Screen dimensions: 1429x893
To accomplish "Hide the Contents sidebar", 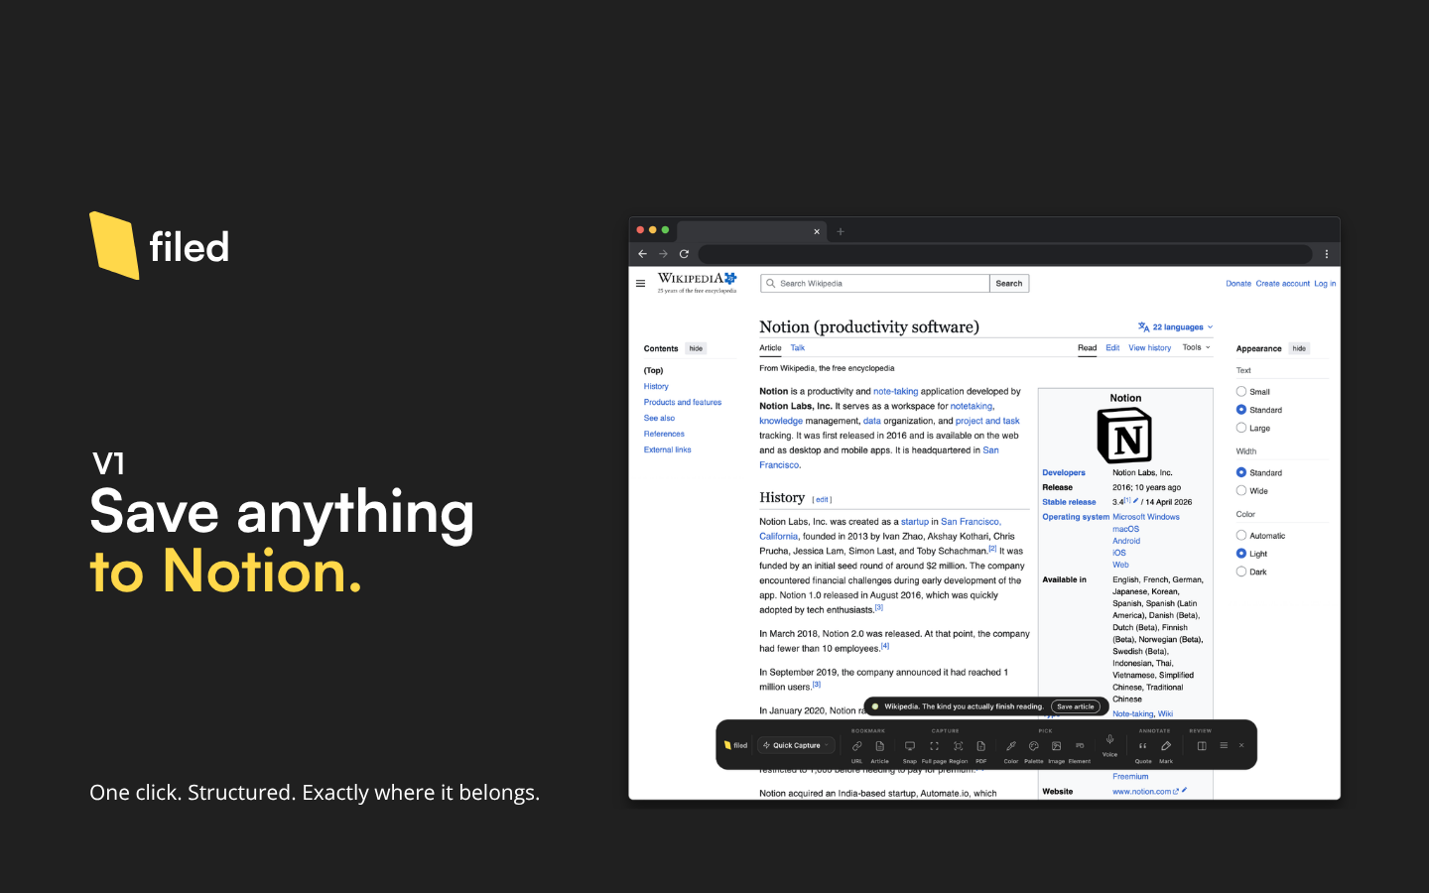I will [x=697, y=349].
